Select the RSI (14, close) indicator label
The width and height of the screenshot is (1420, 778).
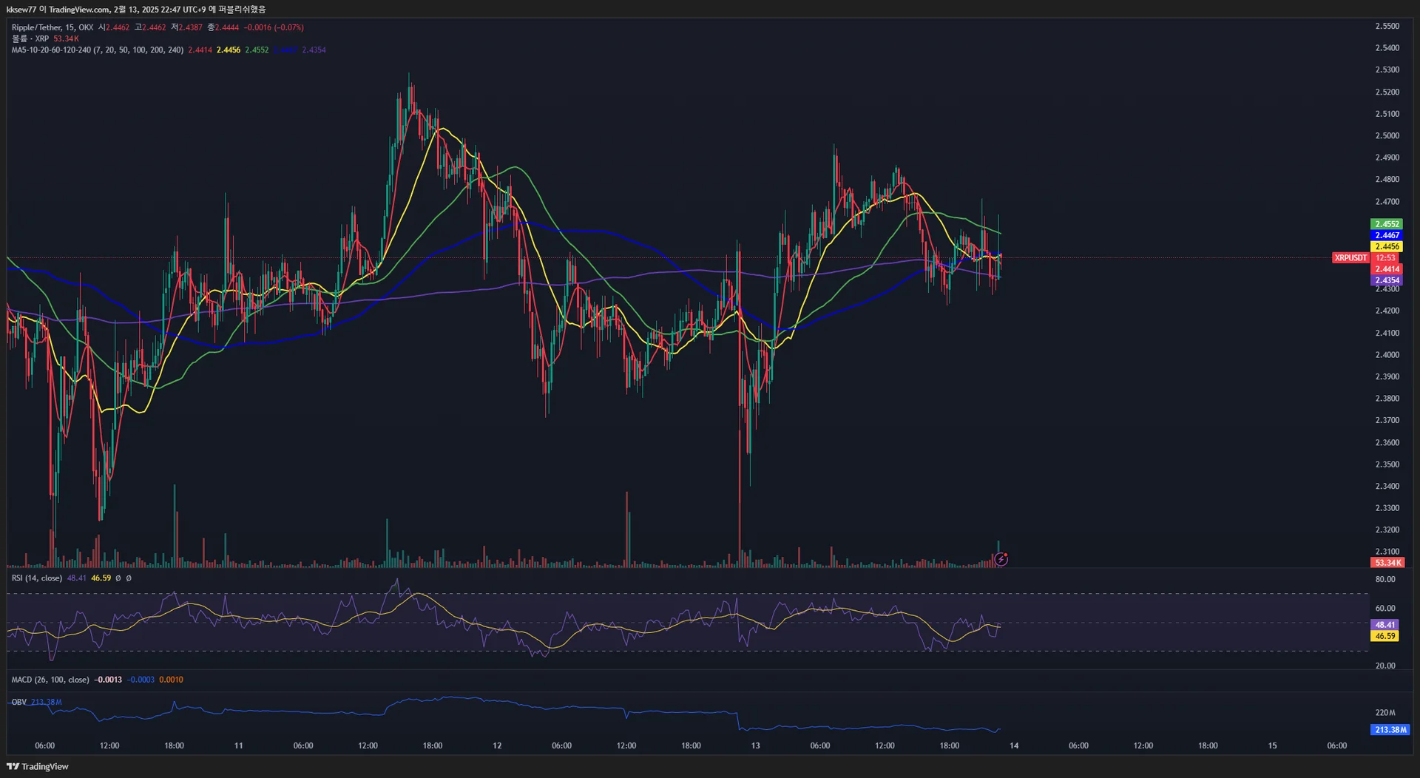(37, 578)
